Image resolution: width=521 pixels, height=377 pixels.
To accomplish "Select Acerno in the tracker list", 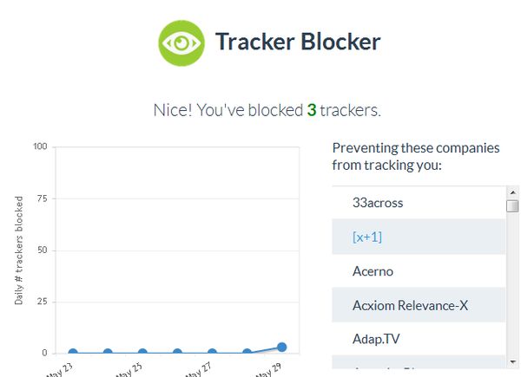I will tap(373, 271).
